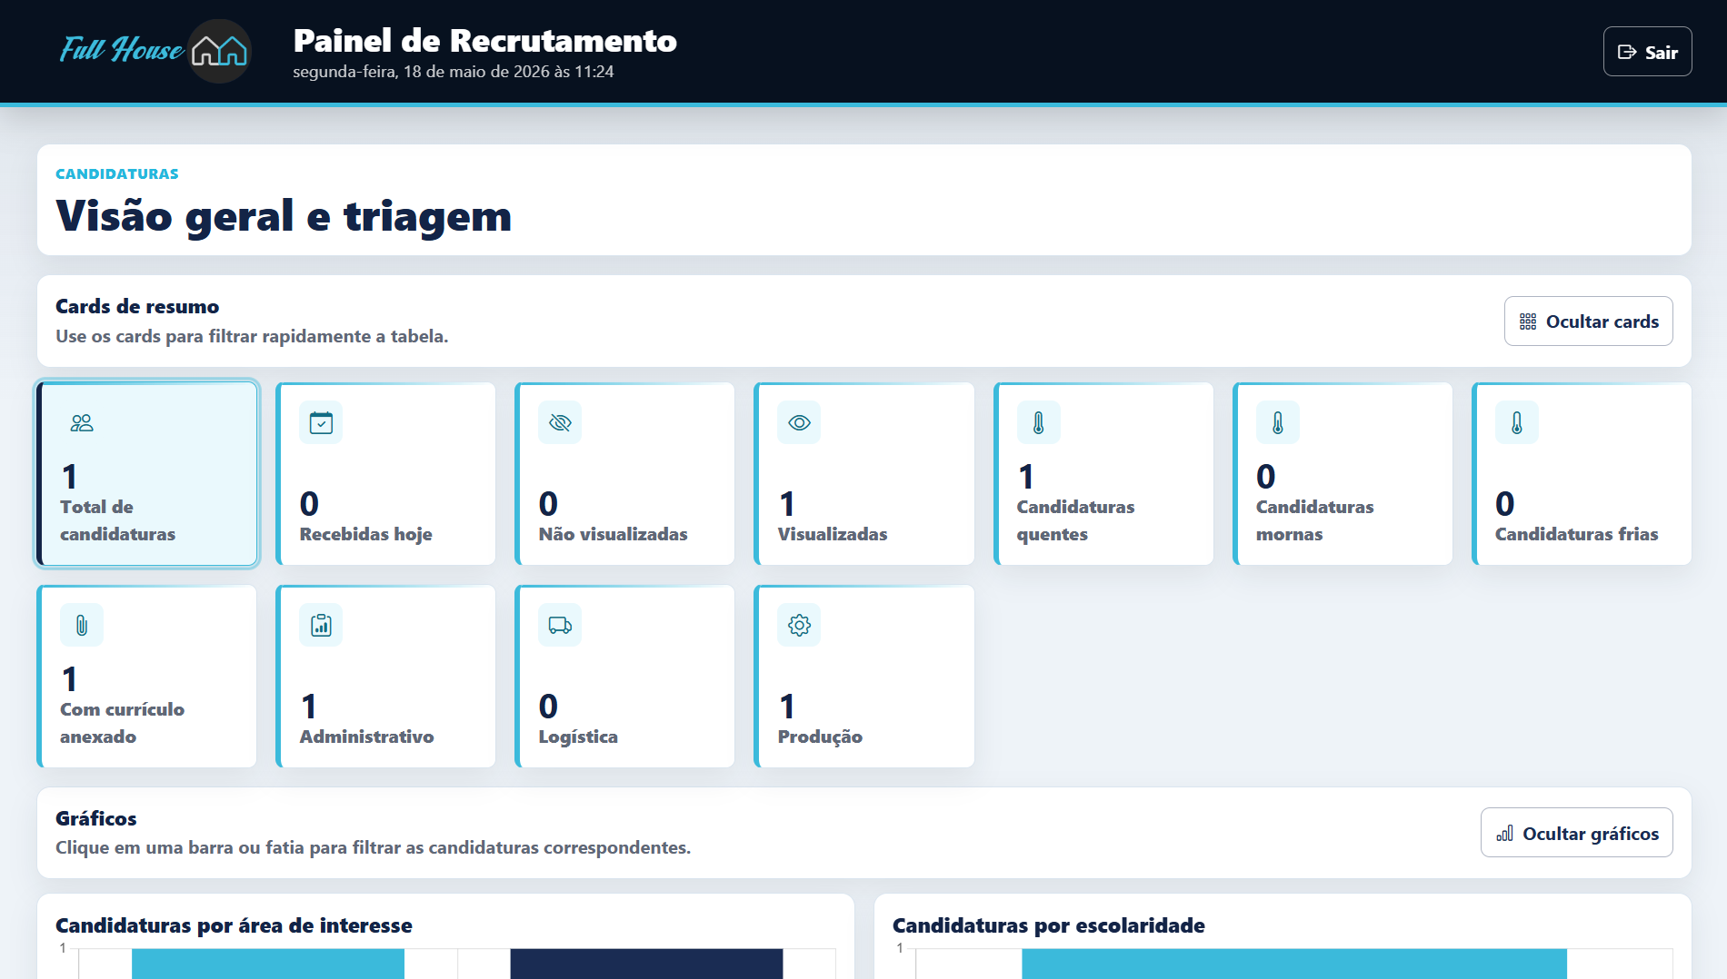The image size is (1727, 979).
Task: Click the Visão geral e triagem heading
Action: coord(284,216)
